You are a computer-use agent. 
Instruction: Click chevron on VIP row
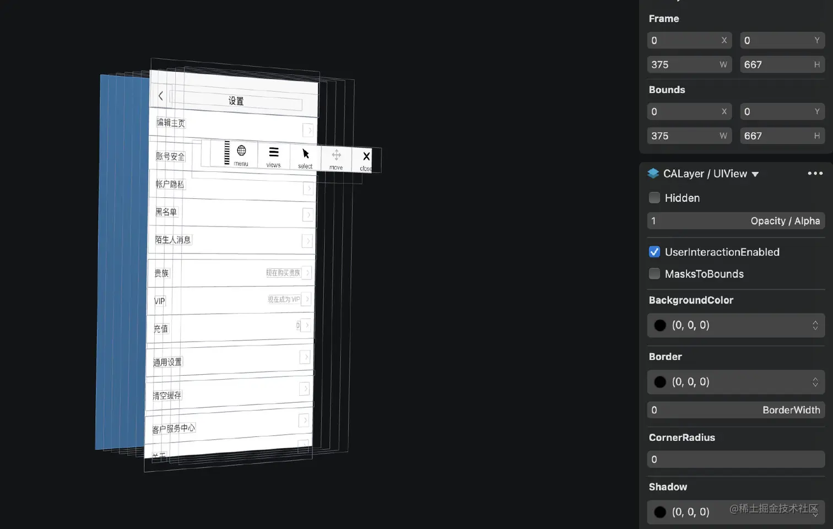point(307,299)
